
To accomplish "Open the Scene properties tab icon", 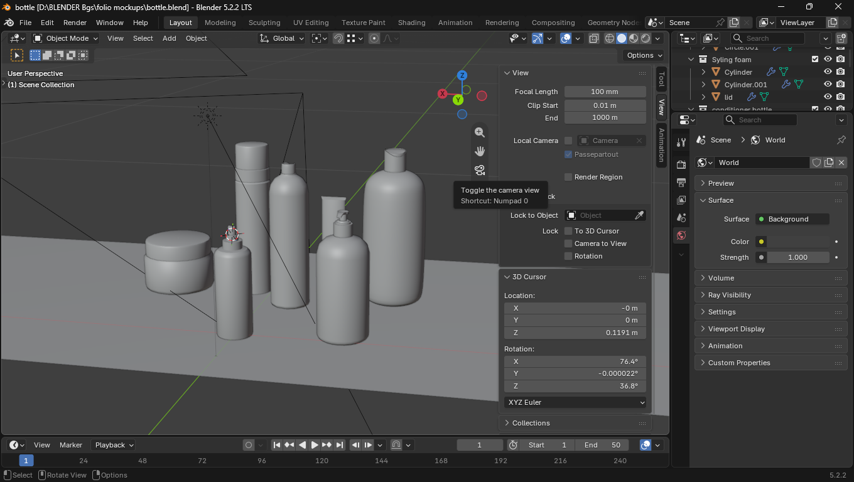I will tap(681, 218).
